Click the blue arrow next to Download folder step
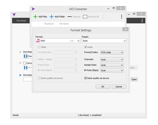The height and width of the screenshot is (125, 158). 20,75
